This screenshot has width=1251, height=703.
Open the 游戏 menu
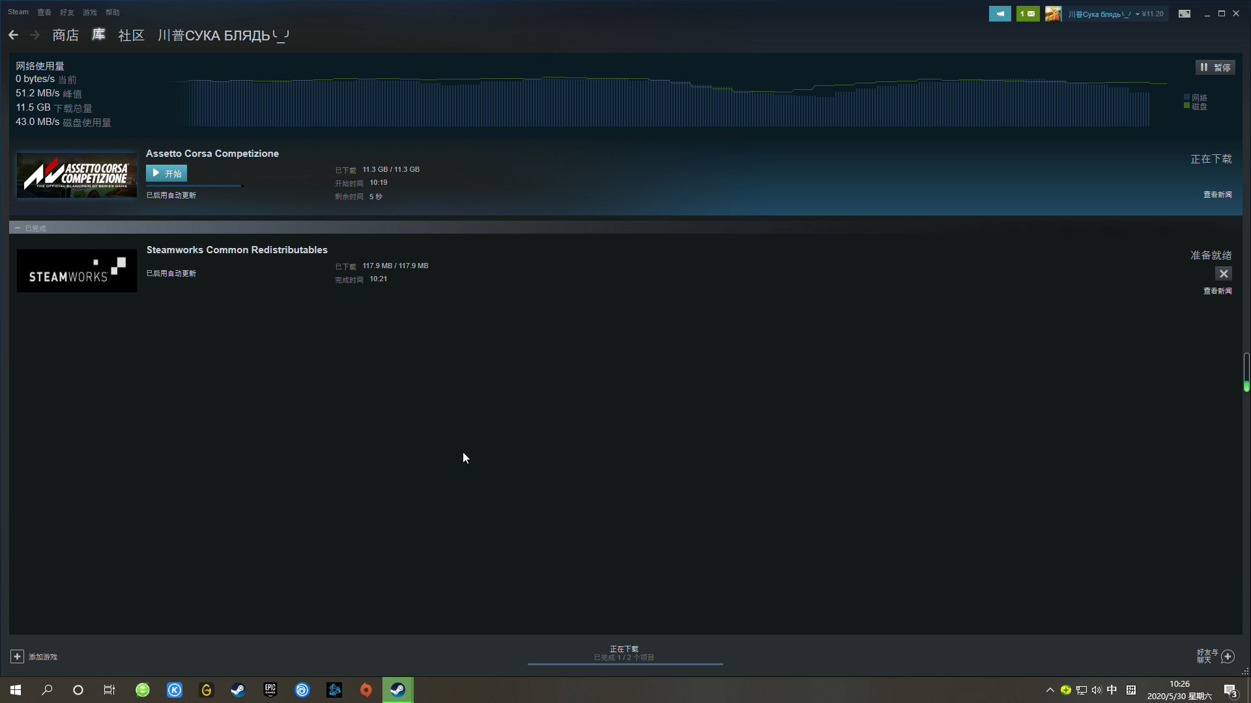[89, 12]
